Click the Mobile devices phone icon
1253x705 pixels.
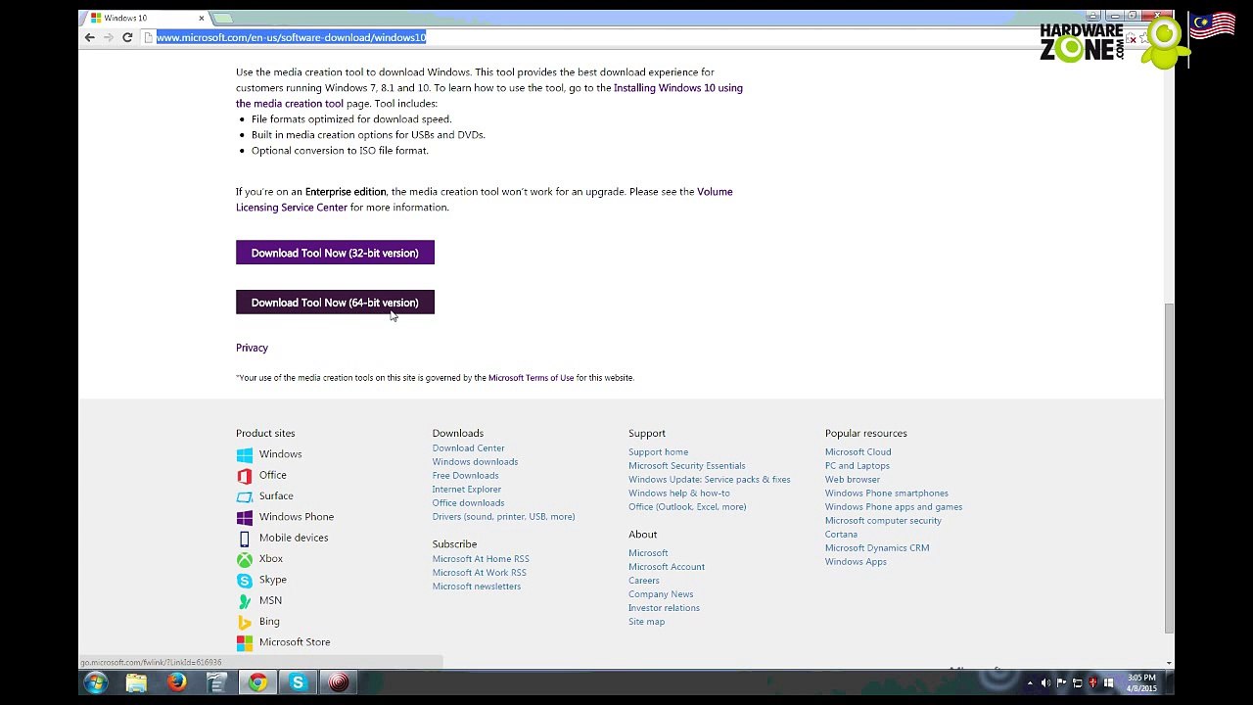[244, 539]
